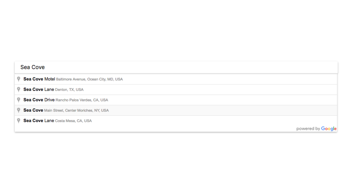Click the powered by attribution text
This screenshot has width=353, height=176.
[308, 129]
